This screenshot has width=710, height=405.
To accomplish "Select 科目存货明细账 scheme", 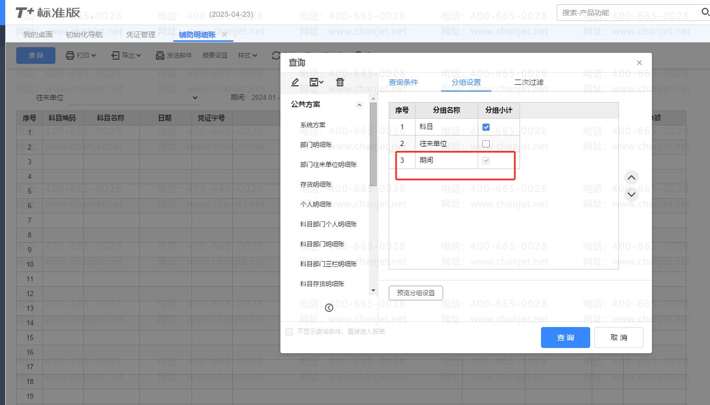I will pos(322,284).
